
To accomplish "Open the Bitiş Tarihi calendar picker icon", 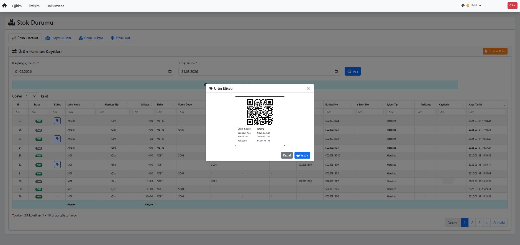I will [x=336, y=71].
